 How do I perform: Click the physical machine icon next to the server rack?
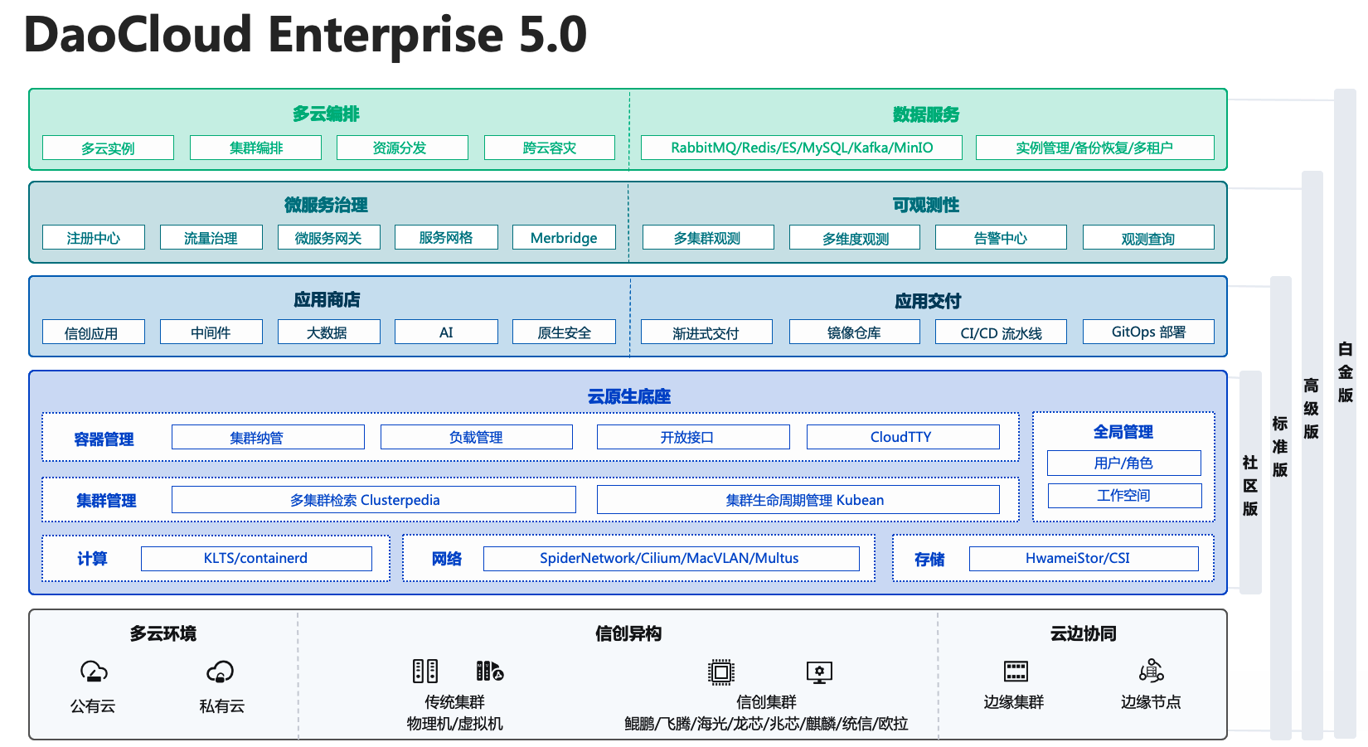point(488,672)
